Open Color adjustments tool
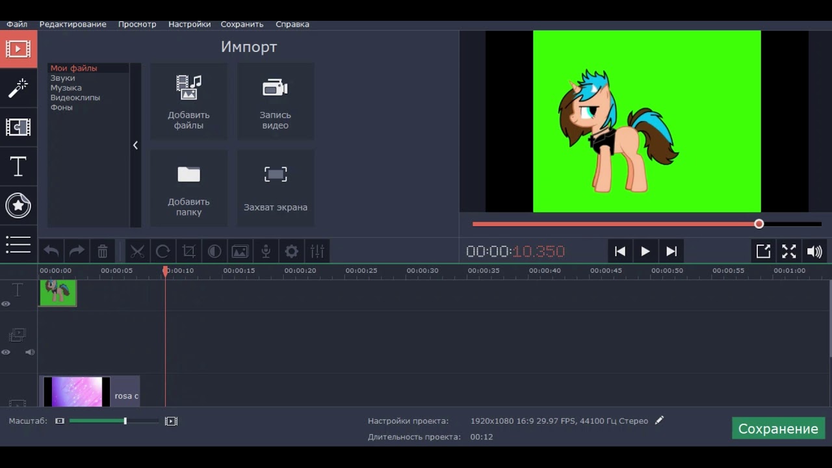This screenshot has width=832, height=468. 214,251
